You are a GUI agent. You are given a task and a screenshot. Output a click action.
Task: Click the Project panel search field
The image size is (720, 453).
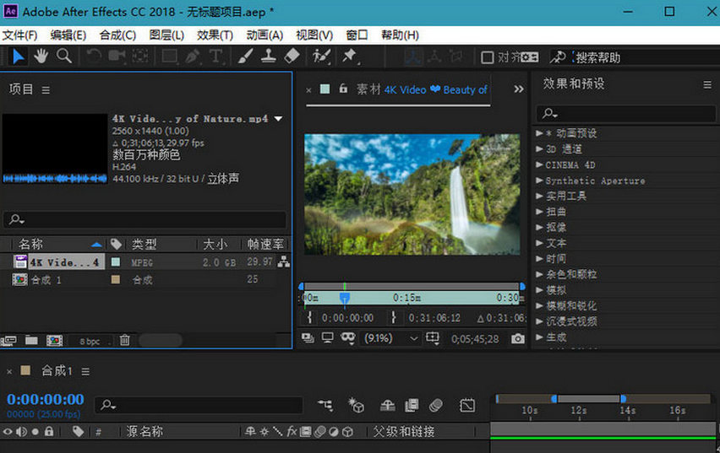click(145, 219)
